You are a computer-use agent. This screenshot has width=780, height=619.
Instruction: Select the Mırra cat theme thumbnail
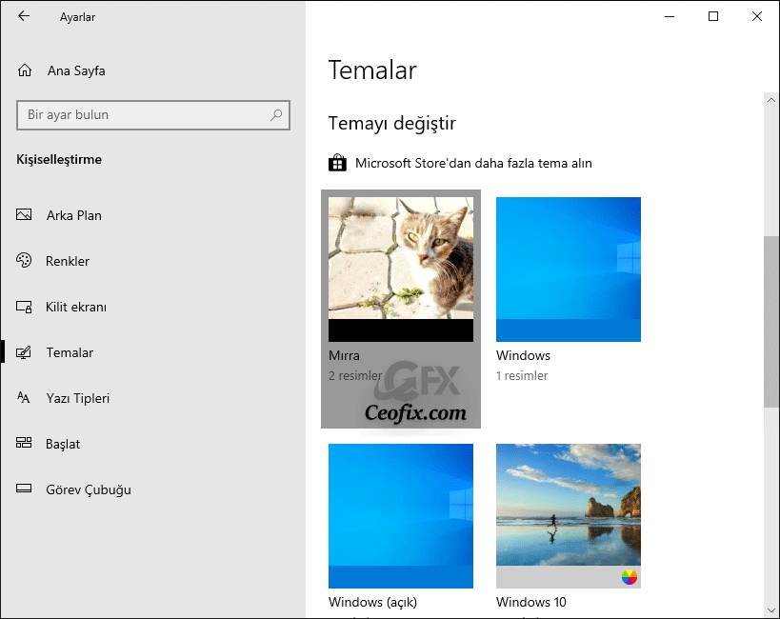pyautogui.click(x=401, y=270)
